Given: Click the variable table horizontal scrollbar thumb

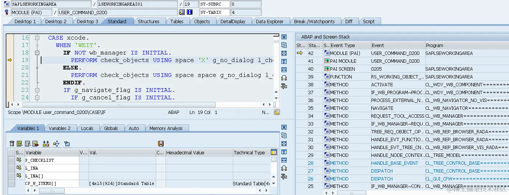Looking at the screenshot, I should point(52,191).
